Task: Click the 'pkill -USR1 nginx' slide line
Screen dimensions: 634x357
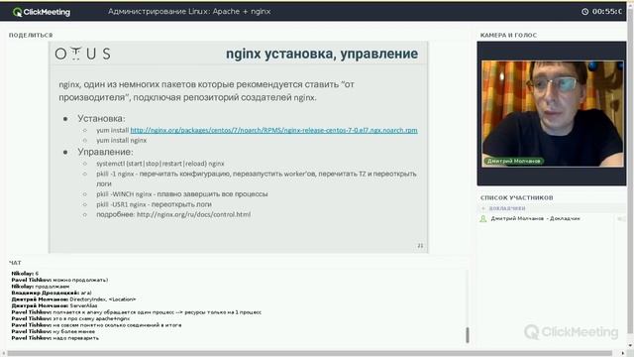Action: point(154,204)
